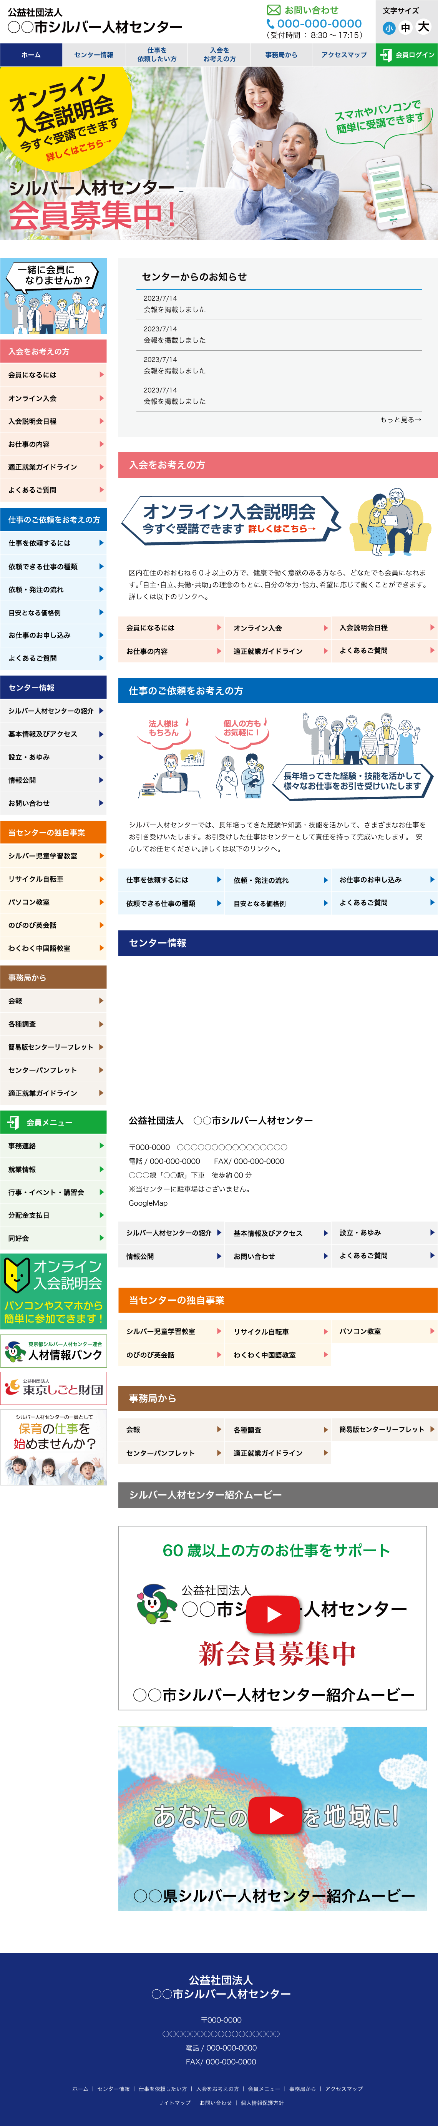Set text size to 小
The image size is (438, 2126).
[x=388, y=28]
